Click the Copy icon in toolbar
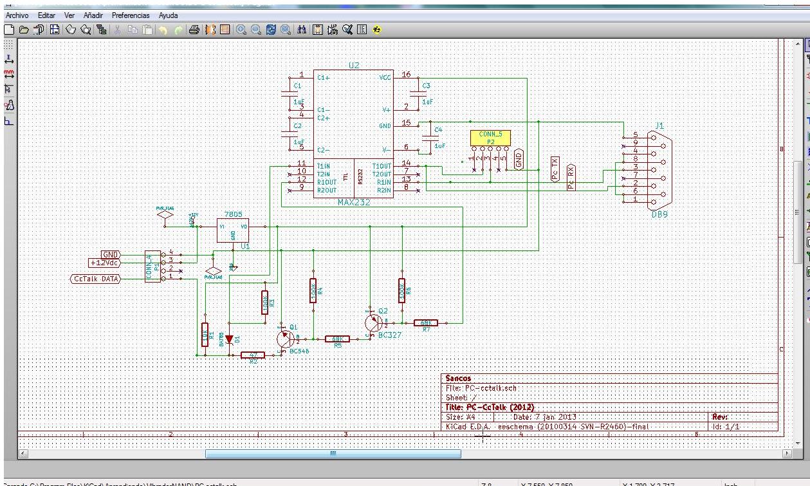Image resolution: width=810 pixels, height=486 pixels. [x=133, y=29]
